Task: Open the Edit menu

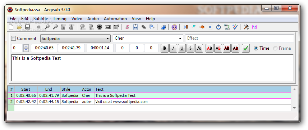Action: pyautogui.click(x=25, y=19)
